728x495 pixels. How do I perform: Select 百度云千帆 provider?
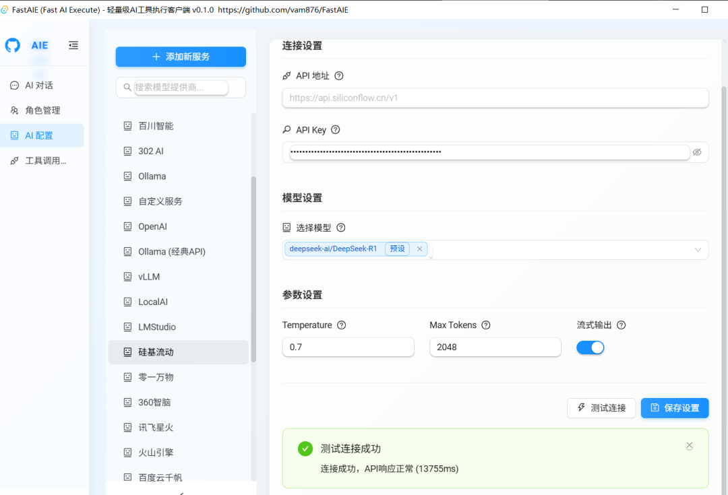pyautogui.click(x=178, y=477)
